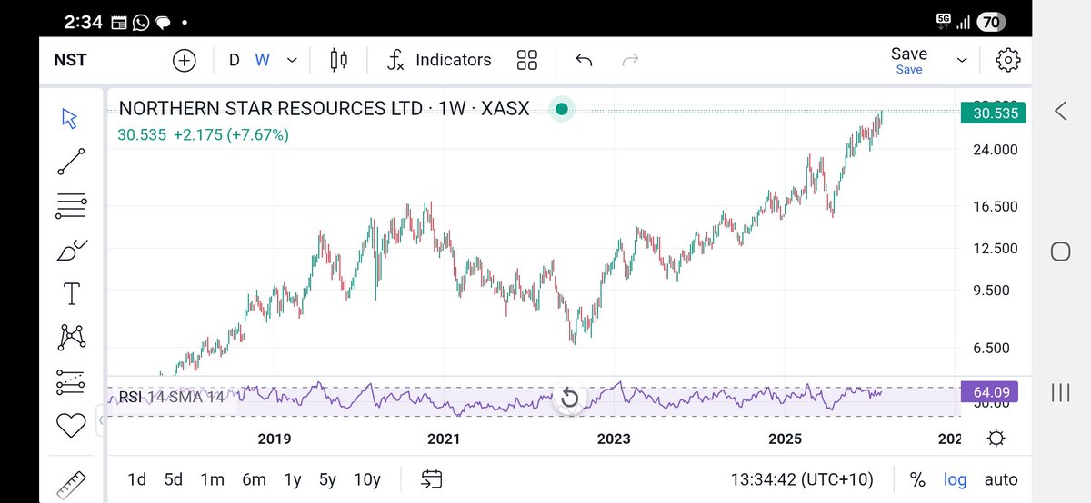This screenshot has width=1091, height=503.
Task: Toggle log scale mode
Action: pos(956,479)
